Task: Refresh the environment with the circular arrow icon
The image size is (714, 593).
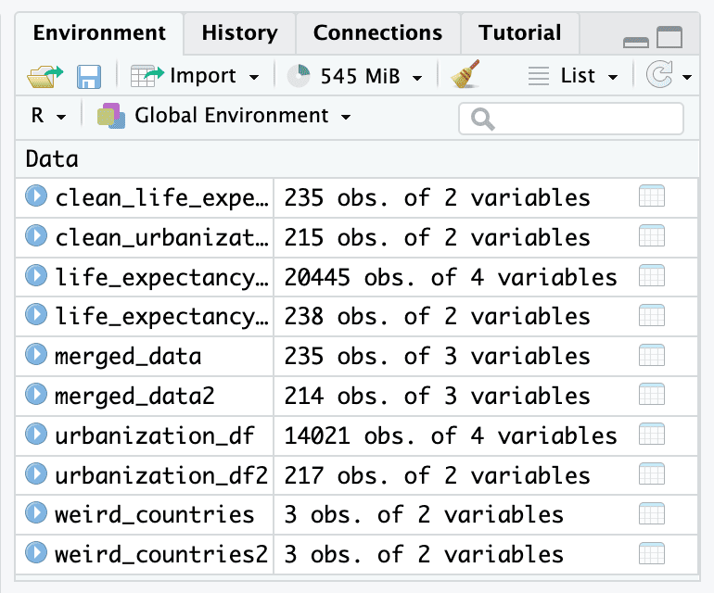Action: tap(658, 76)
